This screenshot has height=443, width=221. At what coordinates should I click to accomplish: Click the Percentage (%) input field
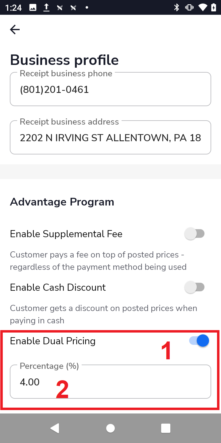[x=110, y=382]
